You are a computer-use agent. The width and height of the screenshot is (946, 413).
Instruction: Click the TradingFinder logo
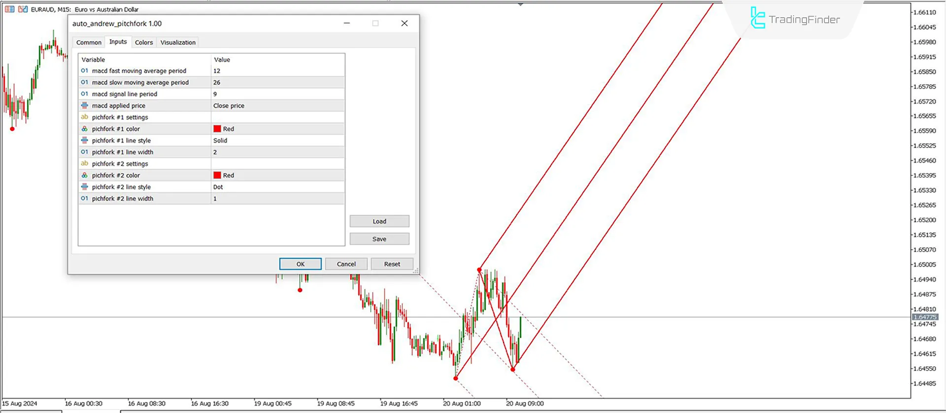coord(795,19)
